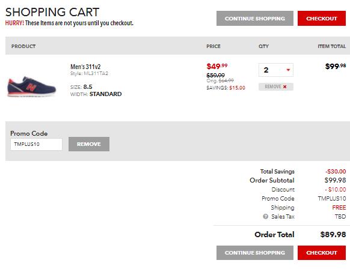Open the Men's 311v2 product link
The image size is (350, 278).
click(x=85, y=67)
